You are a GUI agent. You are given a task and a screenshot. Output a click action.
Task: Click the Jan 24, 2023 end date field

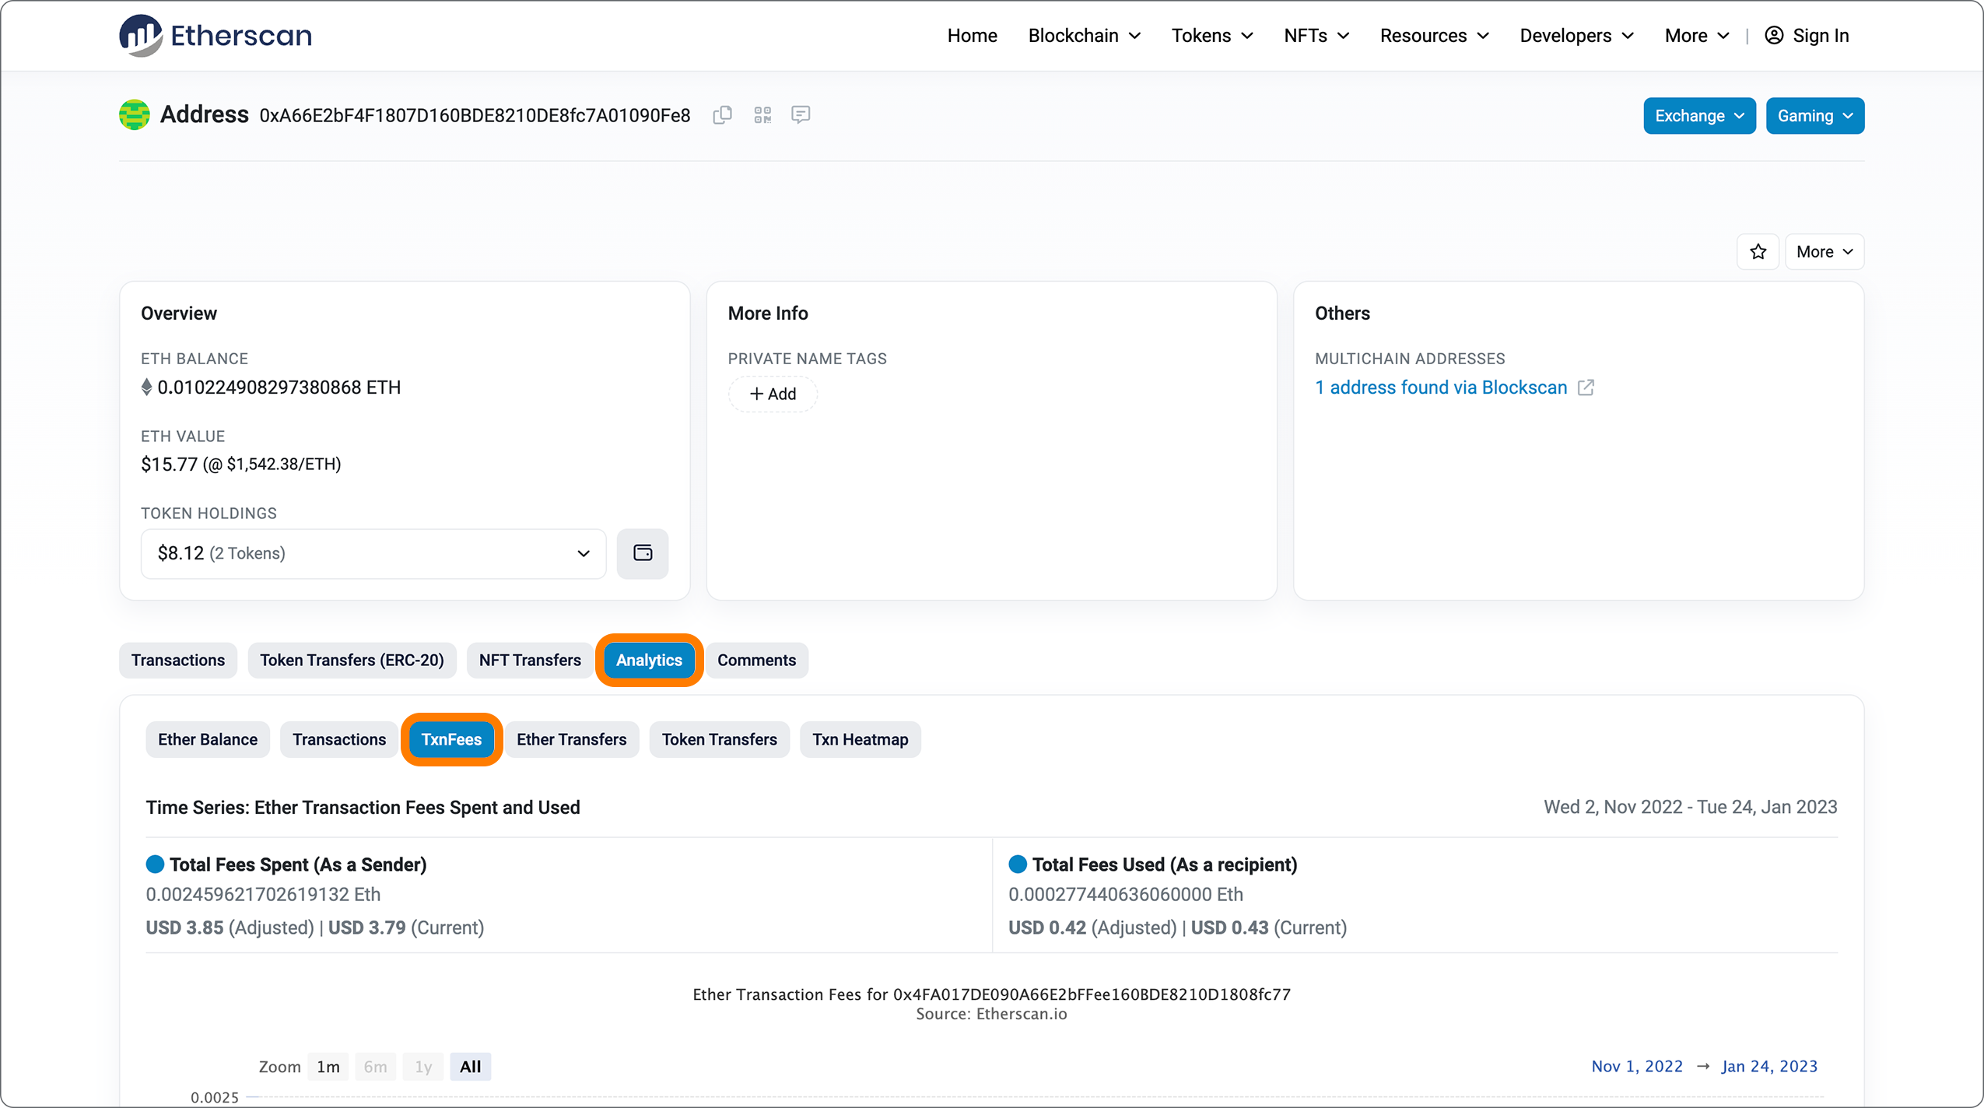(1769, 1067)
